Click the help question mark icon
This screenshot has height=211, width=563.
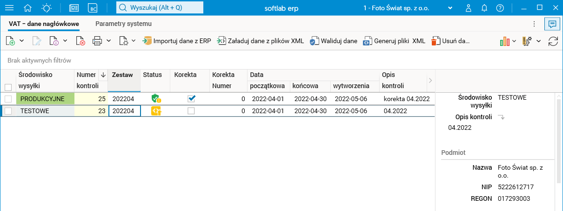(x=500, y=8)
